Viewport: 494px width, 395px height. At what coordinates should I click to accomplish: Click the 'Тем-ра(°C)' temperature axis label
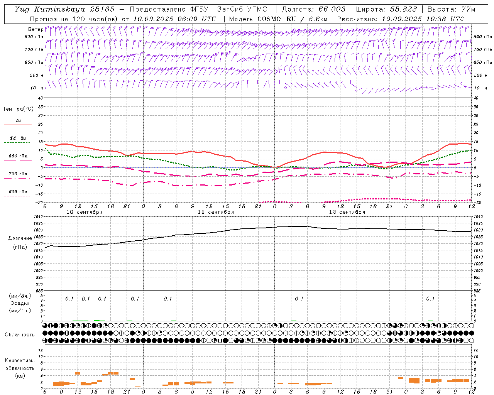(18, 109)
